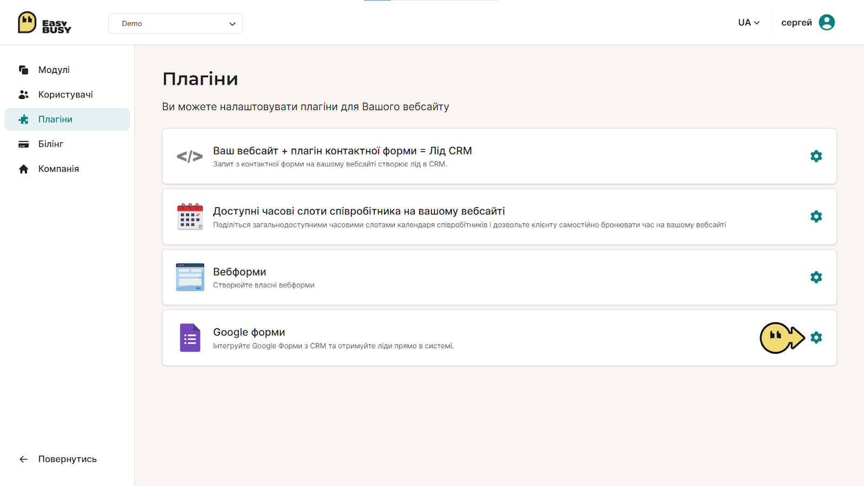Open settings gear for Доступні часові слоти
864x486 pixels.
tap(816, 217)
